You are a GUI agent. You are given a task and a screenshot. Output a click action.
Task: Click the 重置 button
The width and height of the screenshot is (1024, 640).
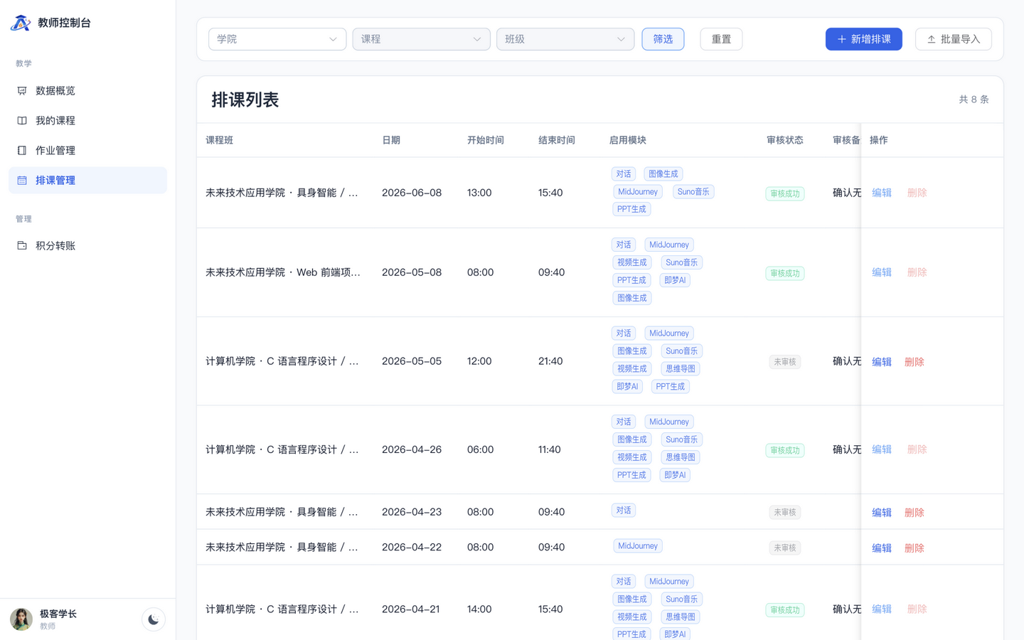click(721, 39)
